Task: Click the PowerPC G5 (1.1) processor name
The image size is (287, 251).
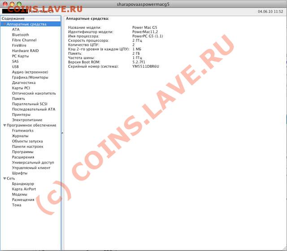Action: [148, 36]
